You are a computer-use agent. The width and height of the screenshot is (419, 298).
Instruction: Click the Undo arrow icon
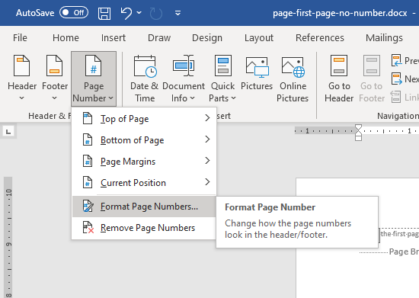[126, 13]
